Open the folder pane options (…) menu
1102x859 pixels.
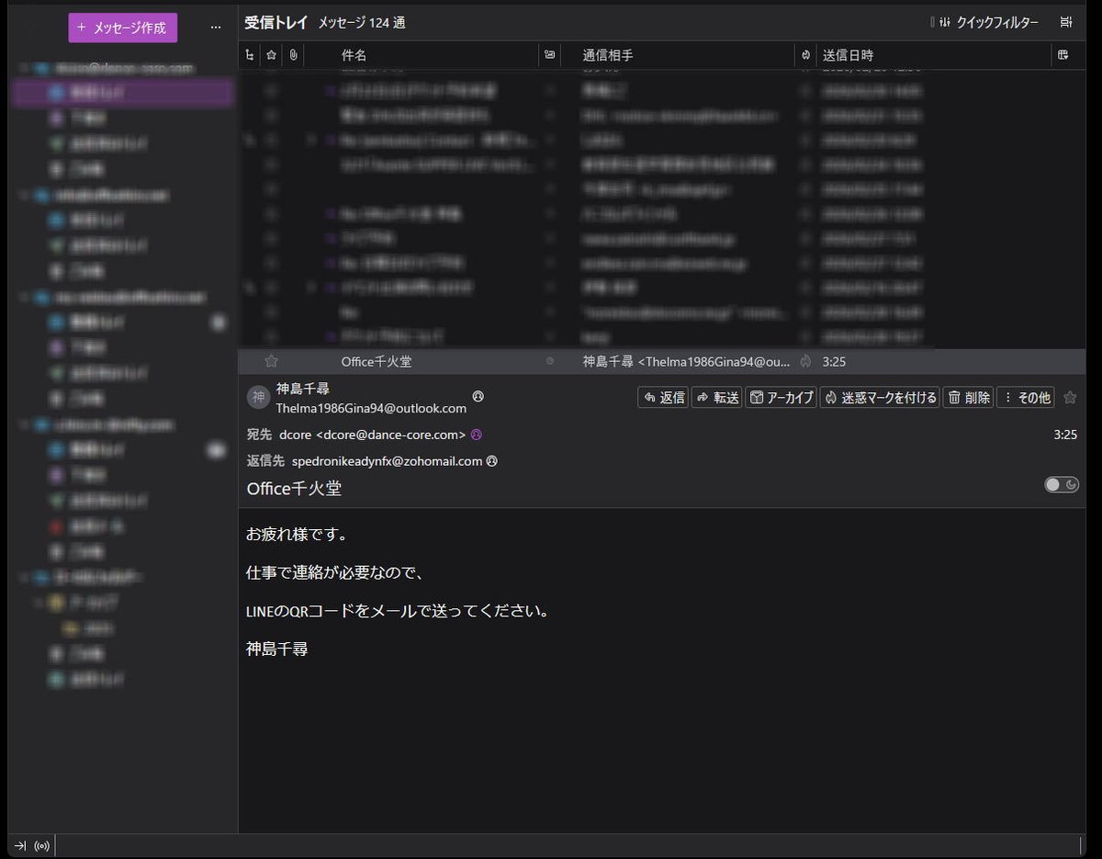pos(216,28)
